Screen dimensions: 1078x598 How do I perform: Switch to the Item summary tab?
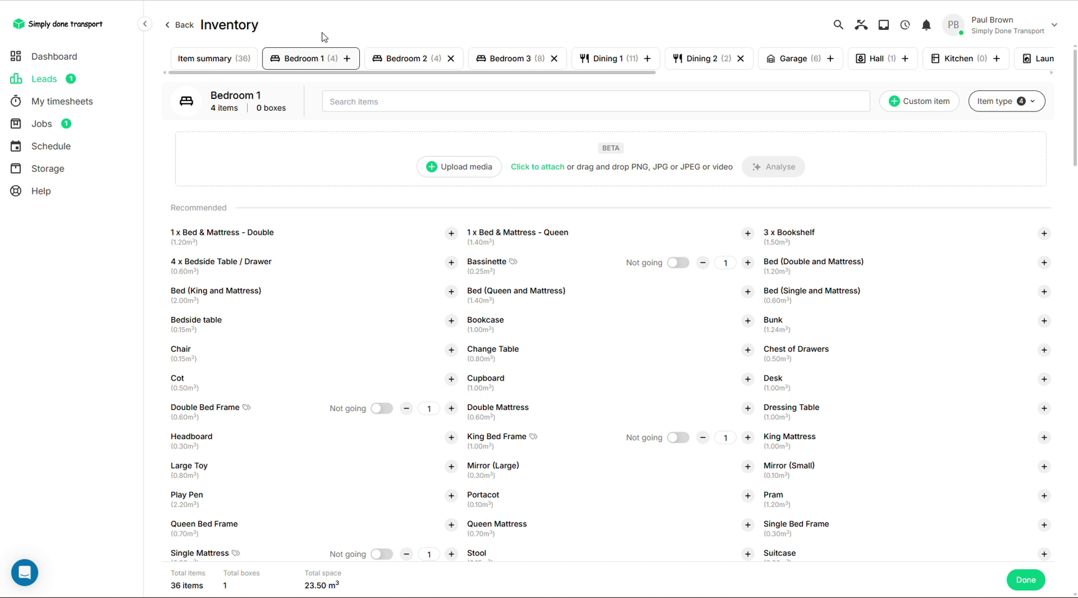point(214,59)
